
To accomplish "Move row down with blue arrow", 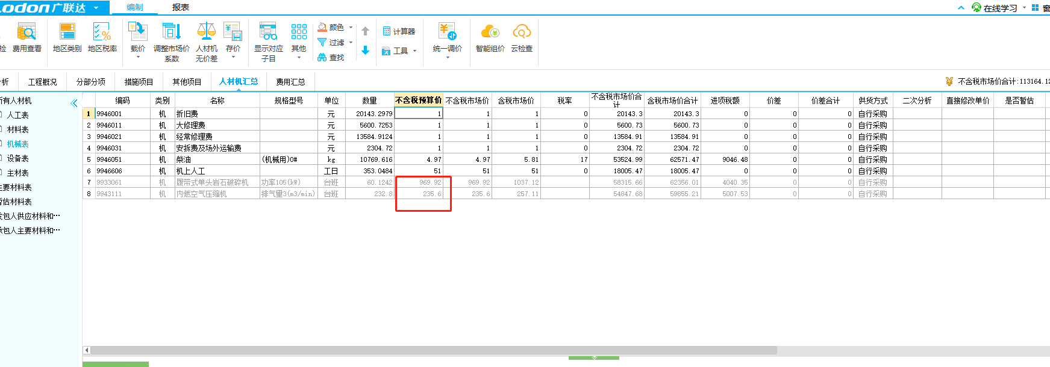I will point(365,51).
